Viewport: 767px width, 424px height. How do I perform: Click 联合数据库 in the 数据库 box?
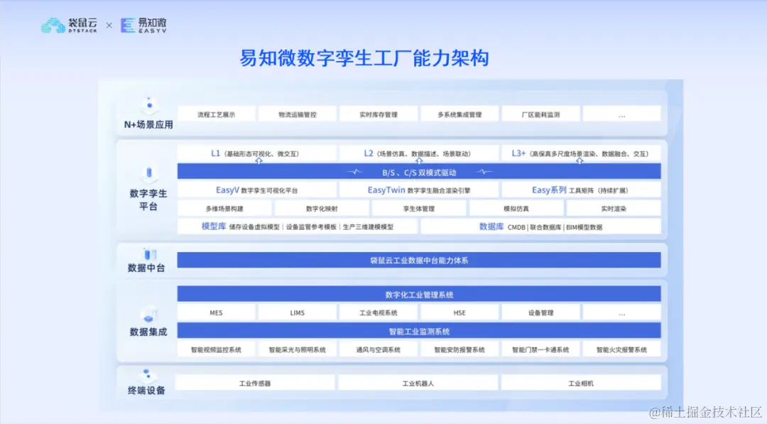click(x=546, y=227)
